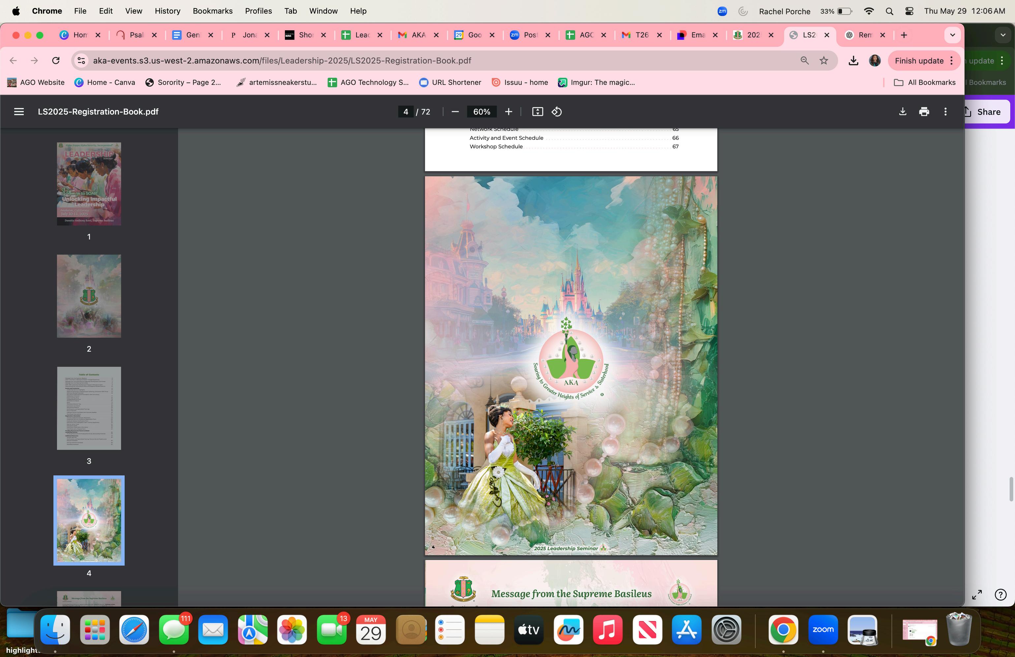Viewport: 1015px width, 657px height.
Task: Rotate the PDF counterclockwise
Action: pos(557,112)
